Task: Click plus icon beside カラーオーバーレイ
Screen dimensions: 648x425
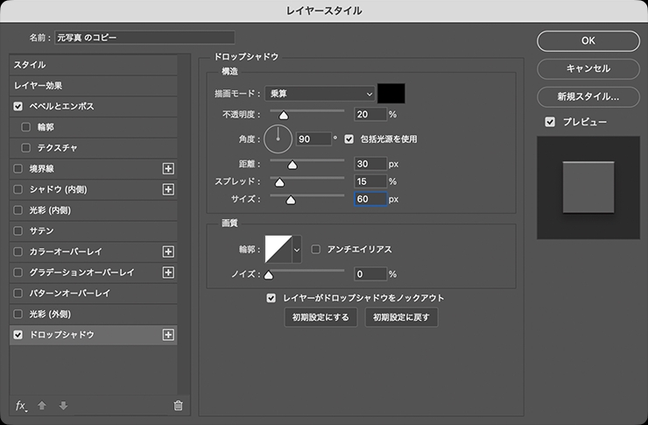Action: pyautogui.click(x=169, y=251)
